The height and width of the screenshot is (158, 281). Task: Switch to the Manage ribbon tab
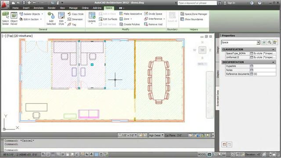tap(73, 8)
